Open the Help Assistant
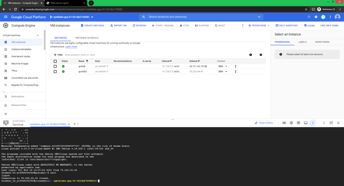This screenshot has height=186, width=344. point(287,26)
